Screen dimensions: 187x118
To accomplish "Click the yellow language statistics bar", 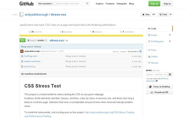I will point(81,35).
